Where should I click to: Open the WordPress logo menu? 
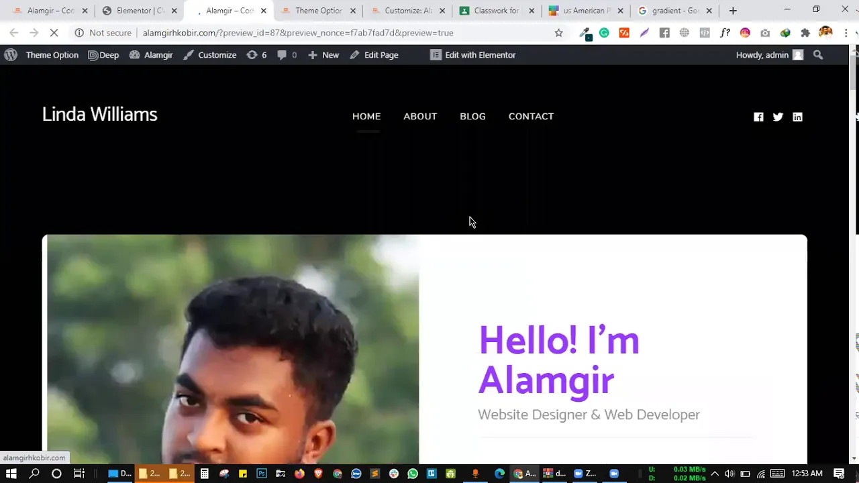(11, 55)
